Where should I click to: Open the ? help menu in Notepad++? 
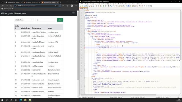pos(141,4)
